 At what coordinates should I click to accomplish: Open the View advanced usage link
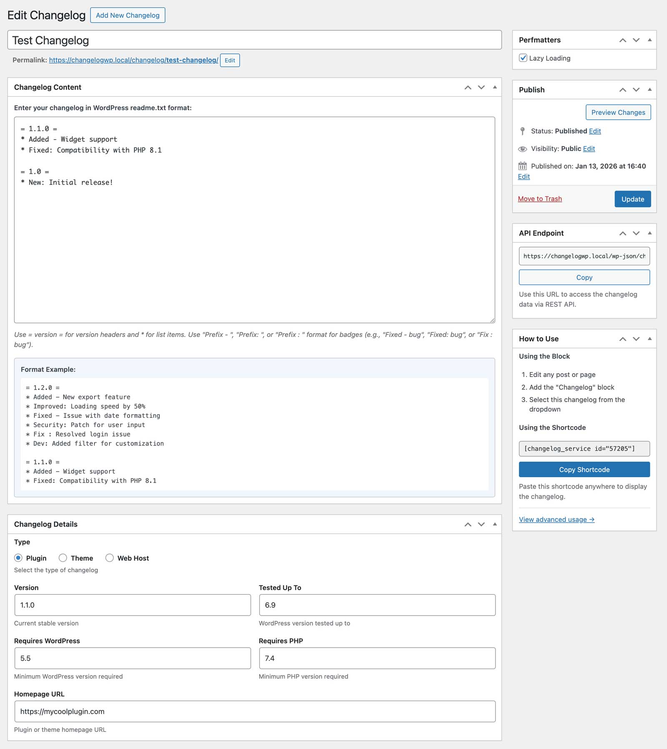click(x=557, y=519)
